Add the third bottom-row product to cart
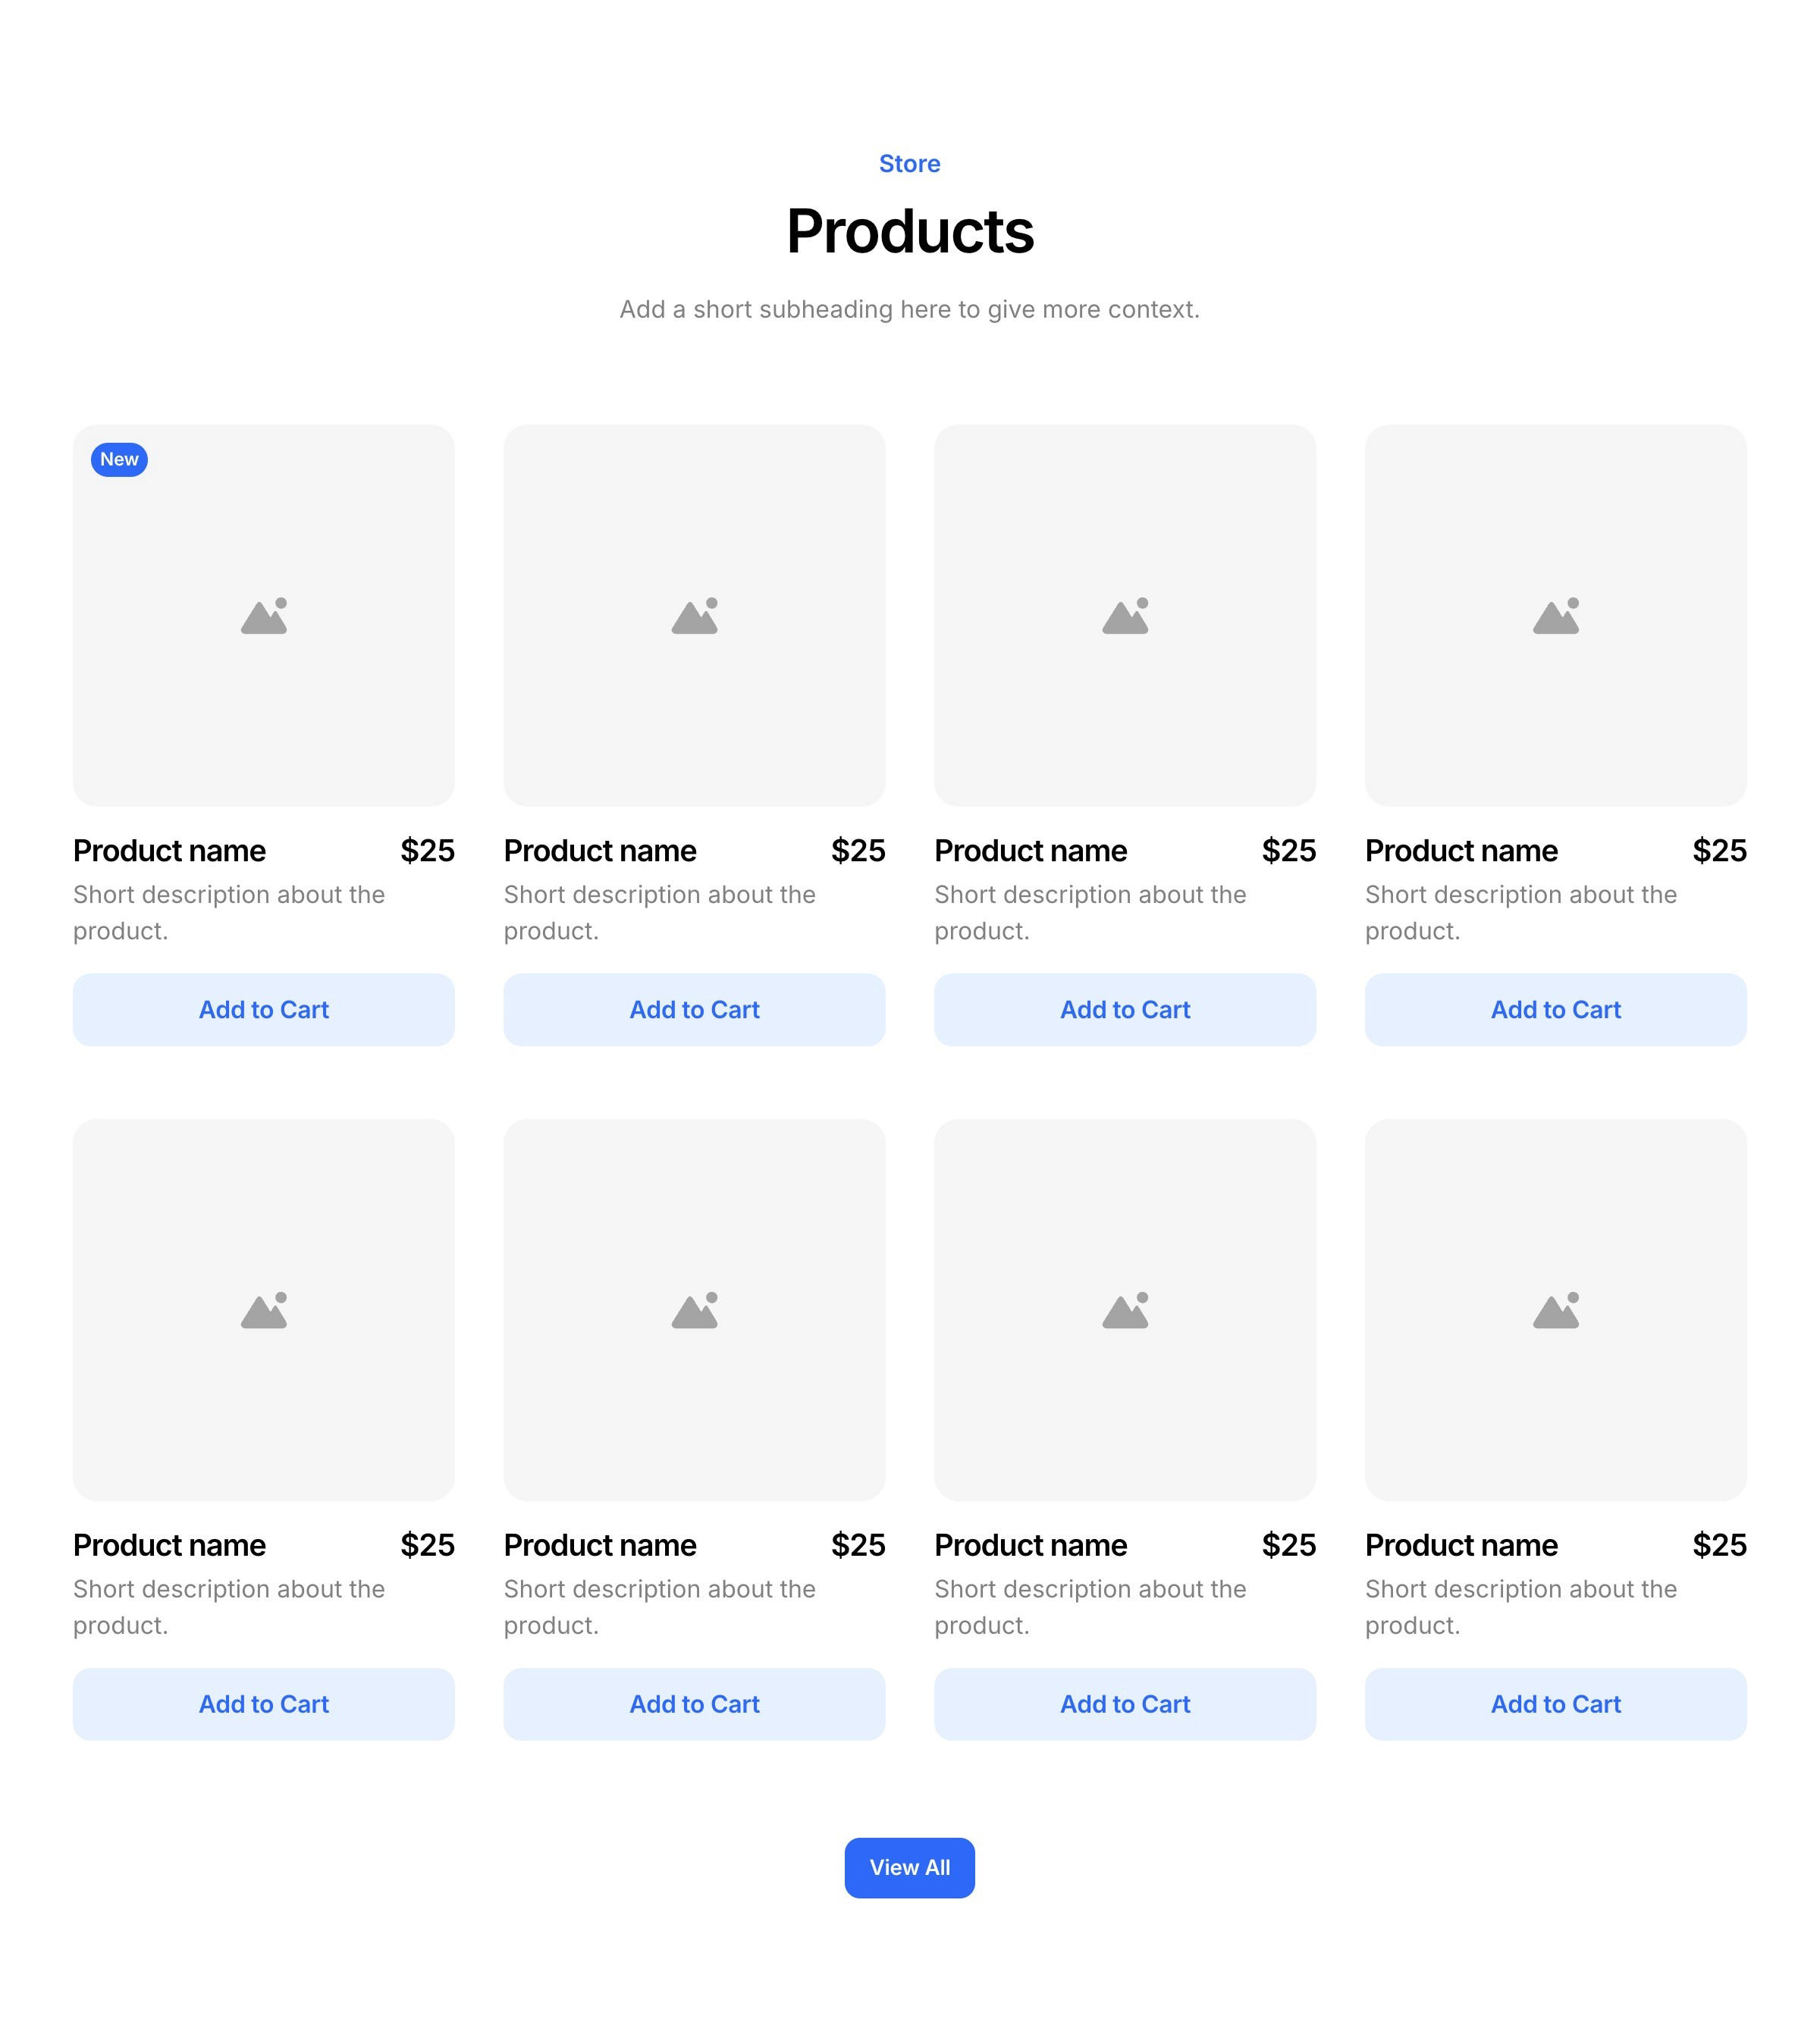 [1125, 1704]
